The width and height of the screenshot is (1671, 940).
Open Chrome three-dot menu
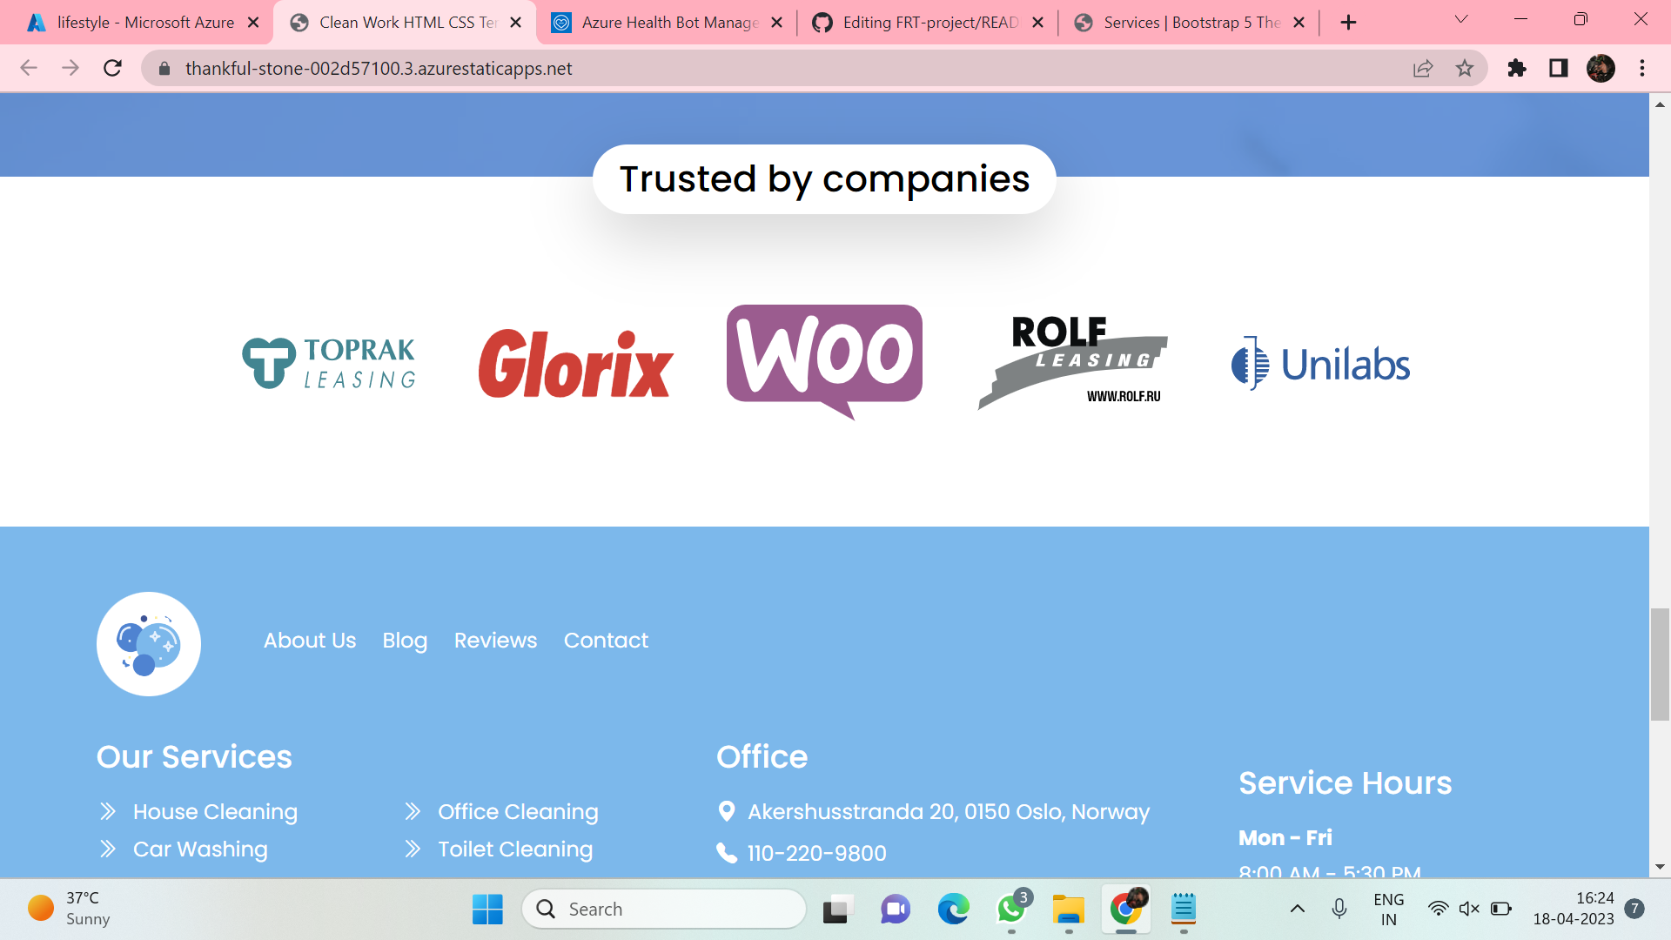1642,68
